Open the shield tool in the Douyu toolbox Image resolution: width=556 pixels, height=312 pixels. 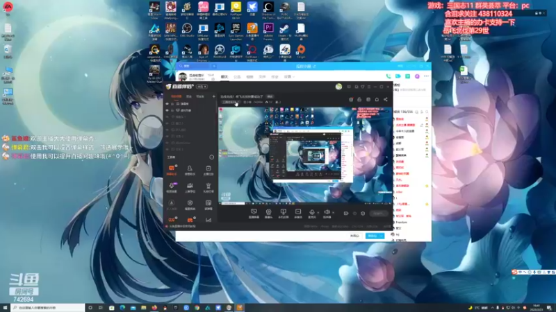click(x=190, y=204)
